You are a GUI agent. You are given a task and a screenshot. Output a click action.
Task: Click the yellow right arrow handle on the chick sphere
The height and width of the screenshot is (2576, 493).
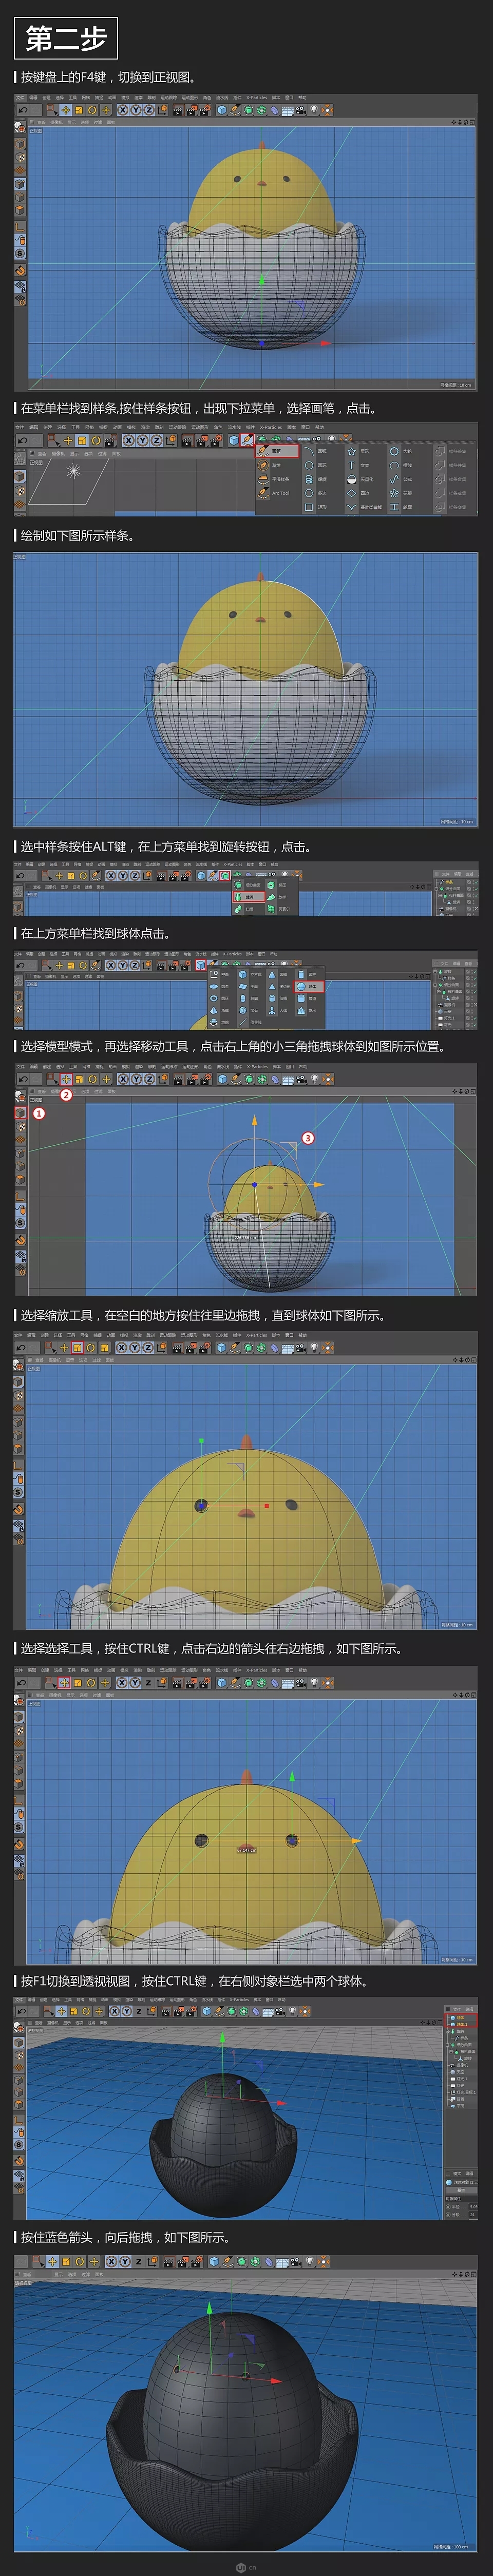click(357, 1840)
